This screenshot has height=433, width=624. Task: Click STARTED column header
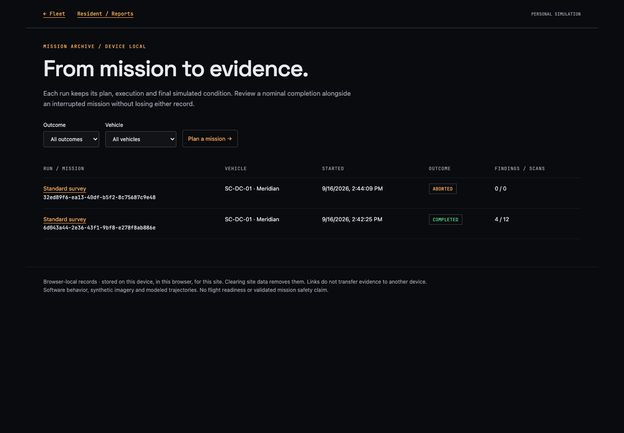[333, 168]
